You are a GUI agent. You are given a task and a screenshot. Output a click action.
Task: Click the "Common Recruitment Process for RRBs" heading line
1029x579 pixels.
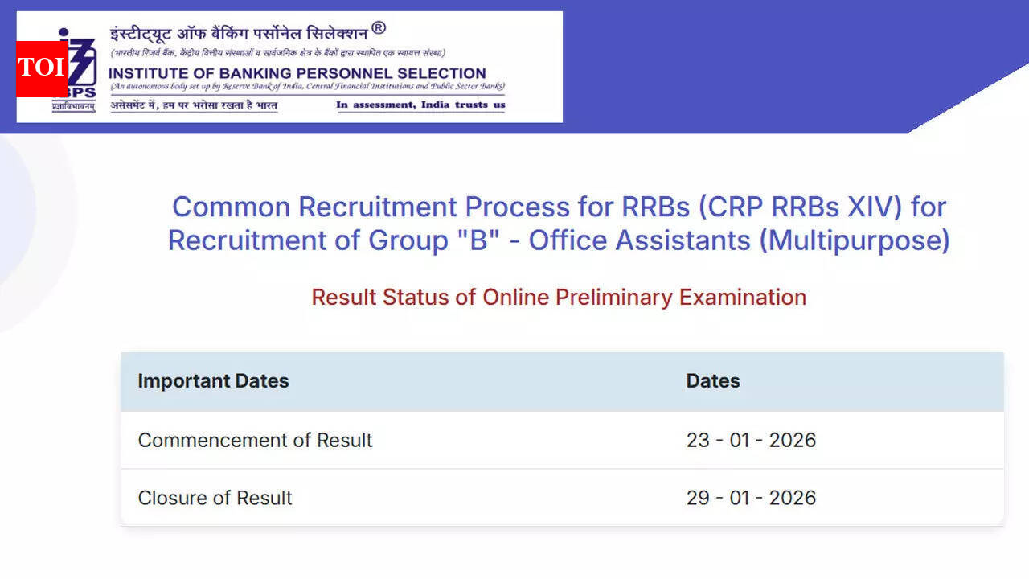[559, 207]
